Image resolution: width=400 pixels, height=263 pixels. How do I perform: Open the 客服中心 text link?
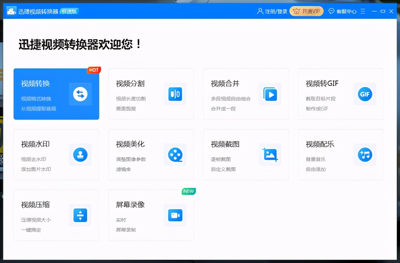pyautogui.click(x=346, y=11)
